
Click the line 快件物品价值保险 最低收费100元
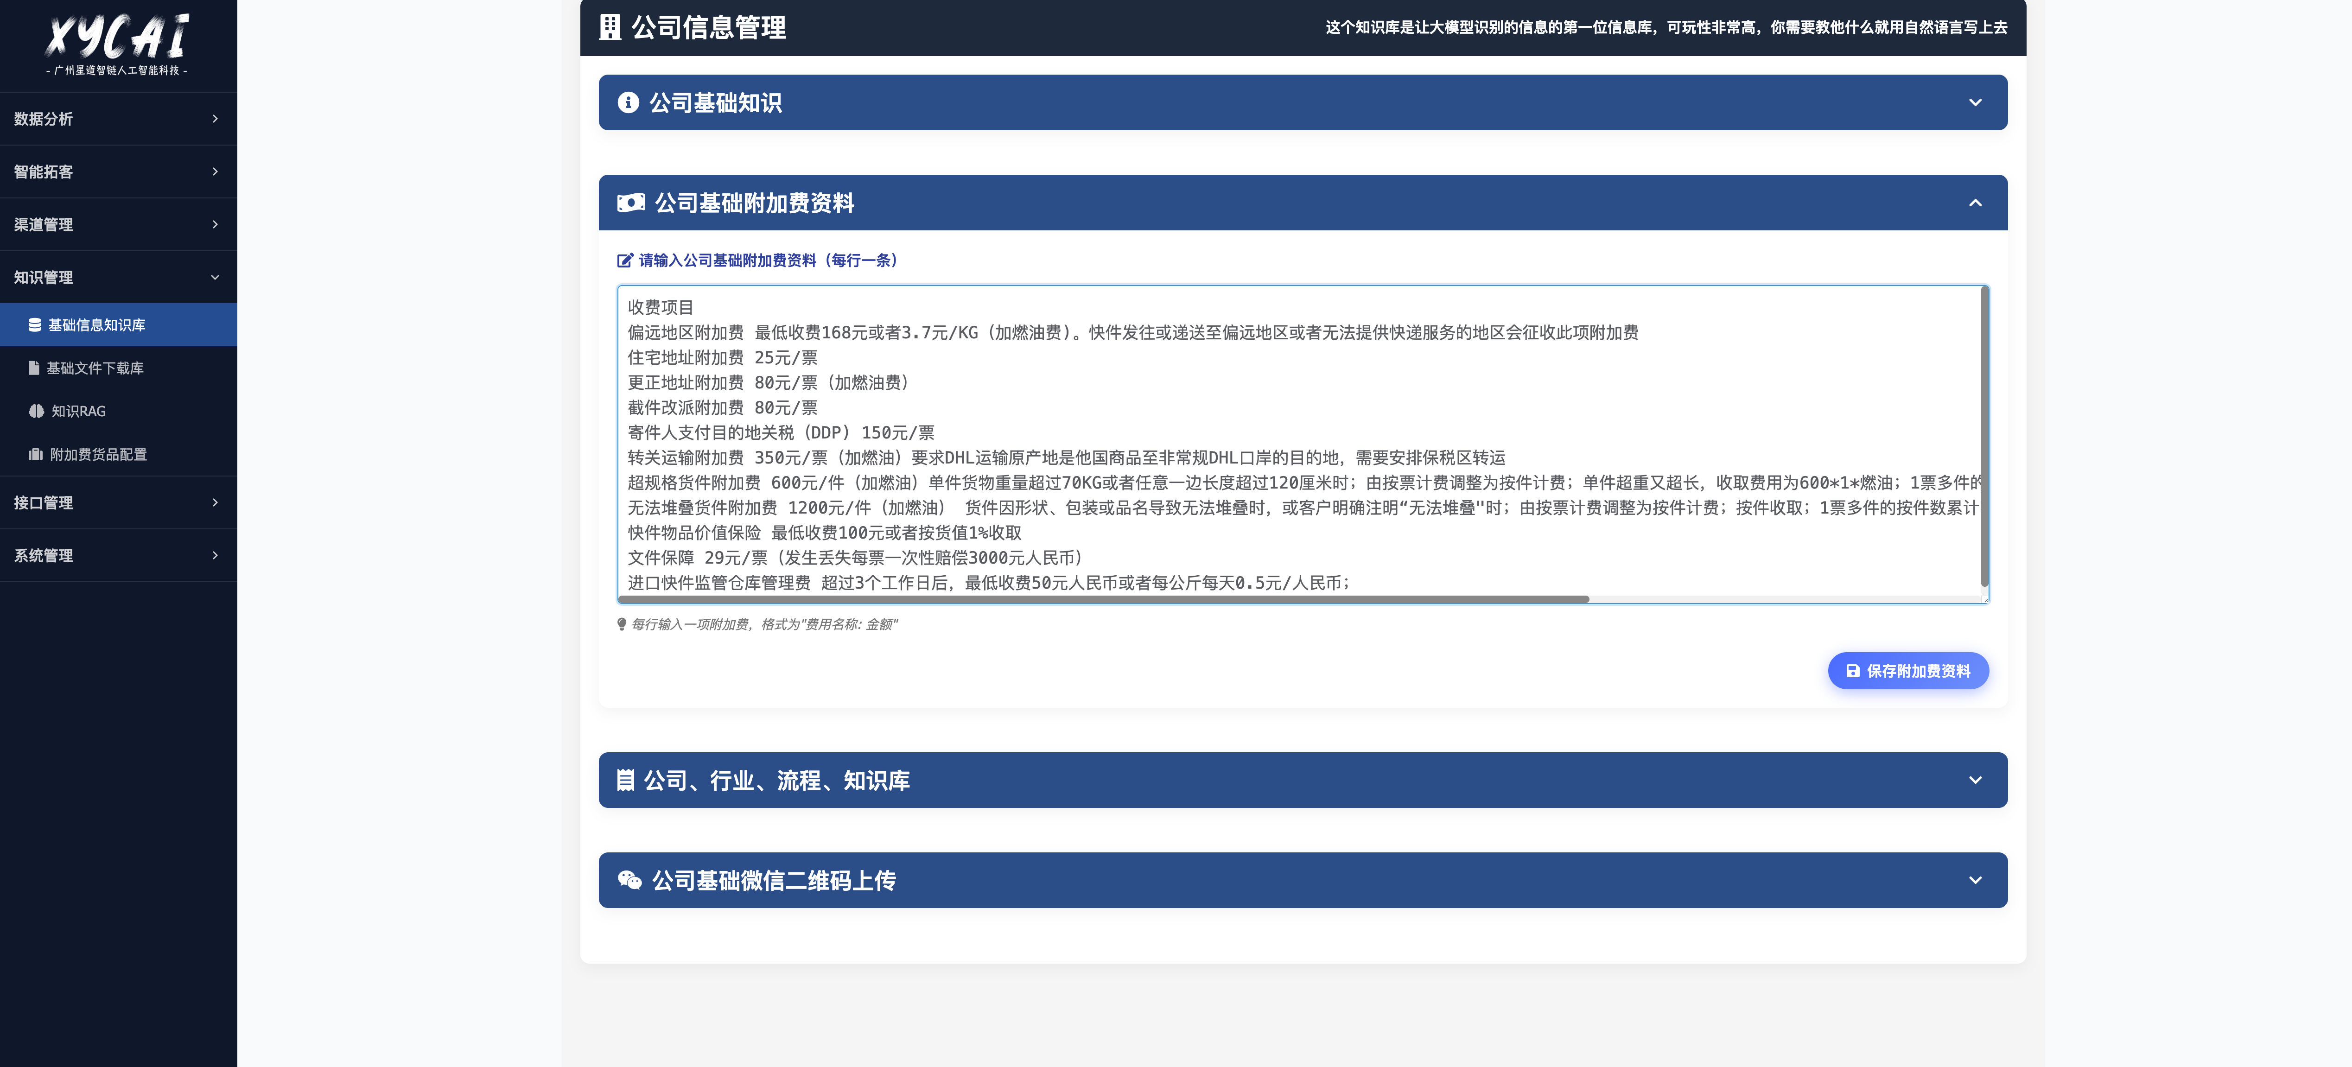825,533
